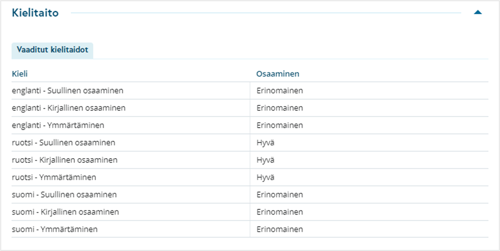Click Erinomaisen value for englanti Suullinen

[x=280, y=91]
